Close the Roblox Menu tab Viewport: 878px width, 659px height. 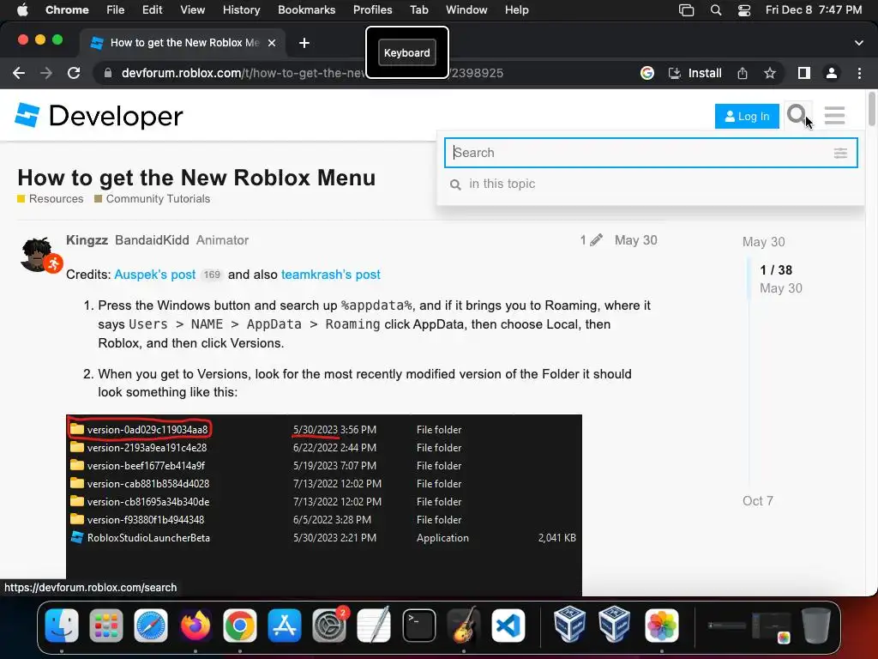tap(272, 43)
